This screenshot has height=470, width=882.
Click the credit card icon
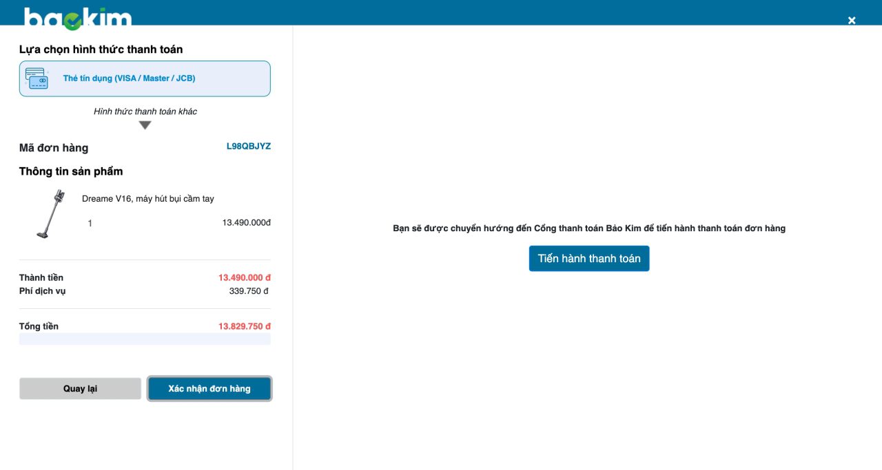(x=37, y=78)
